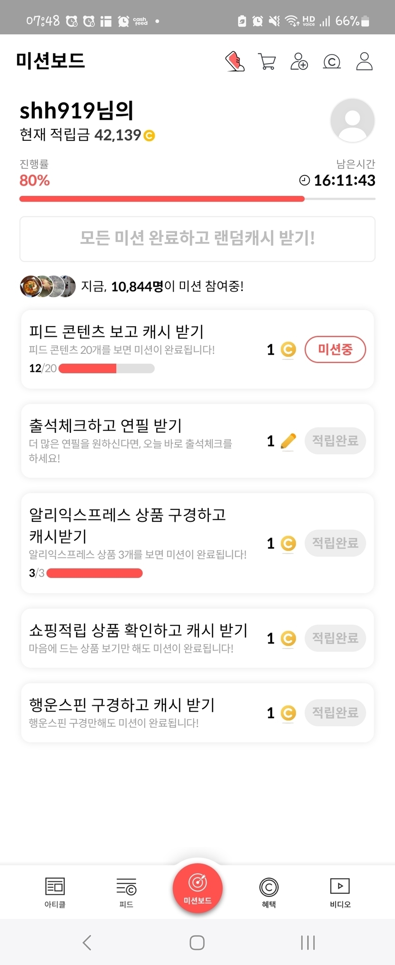Tap the gray profile avatar picture

pos(352,120)
